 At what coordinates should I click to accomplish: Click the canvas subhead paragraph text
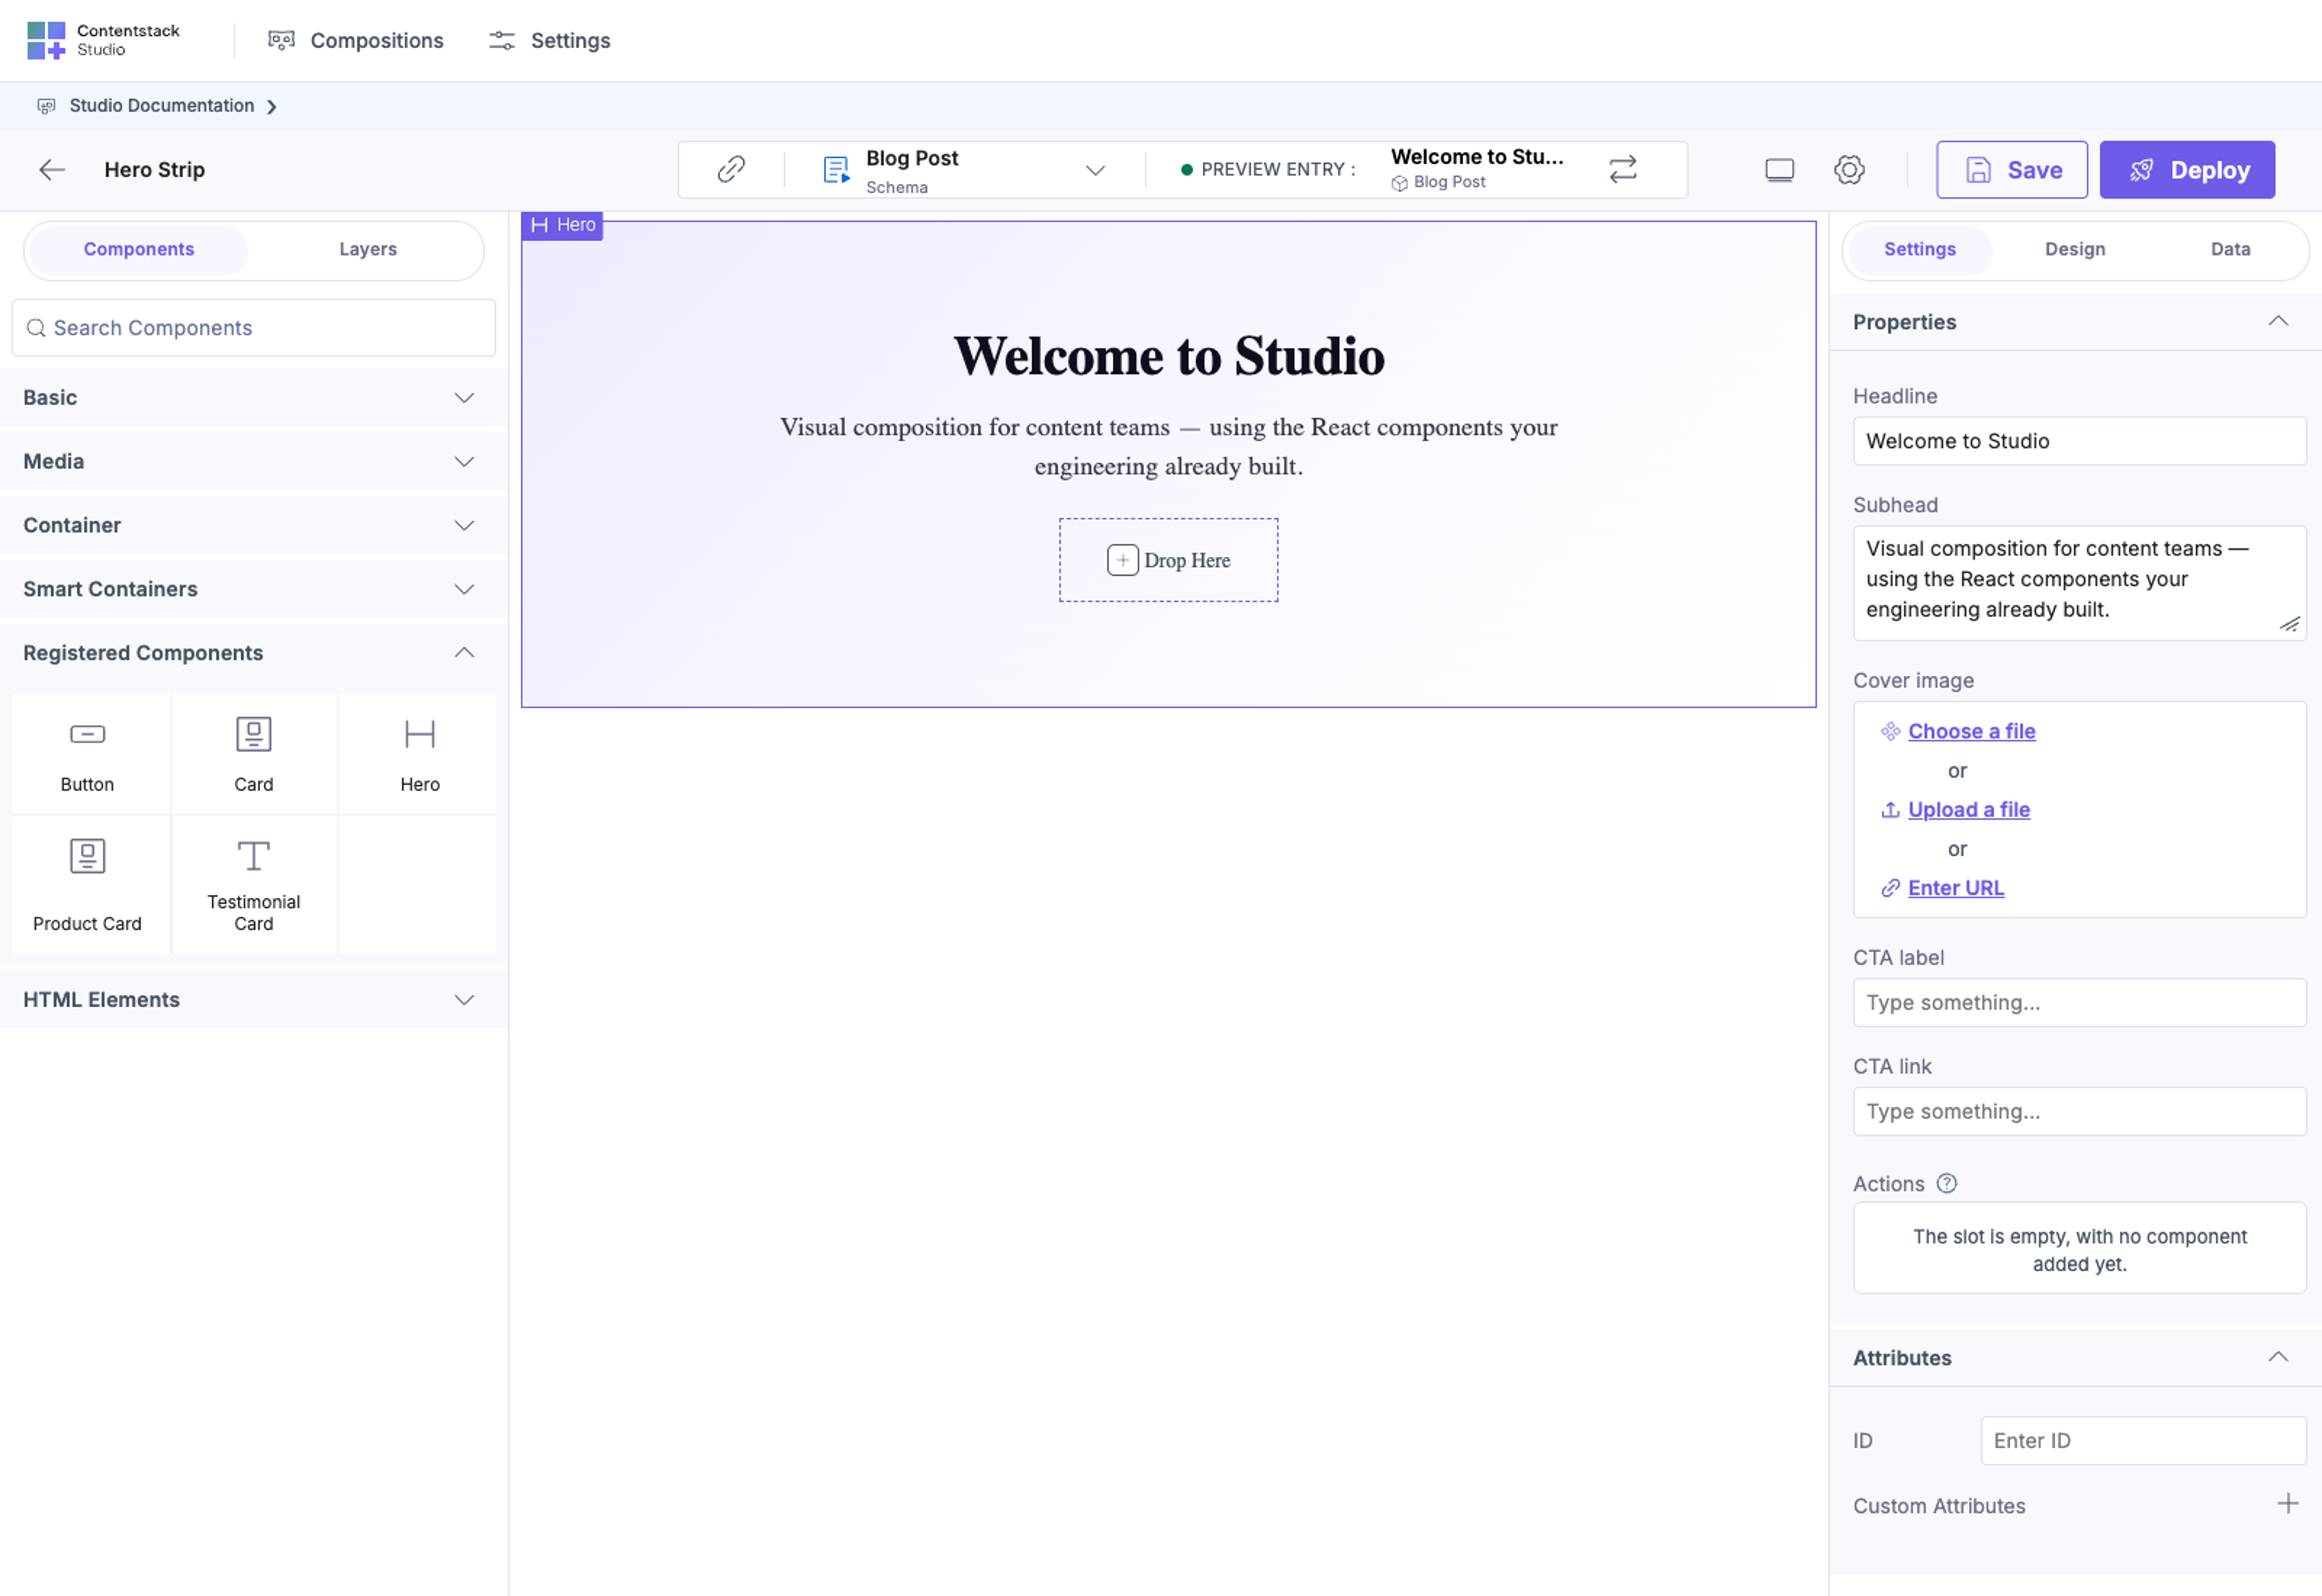point(1168,447)
